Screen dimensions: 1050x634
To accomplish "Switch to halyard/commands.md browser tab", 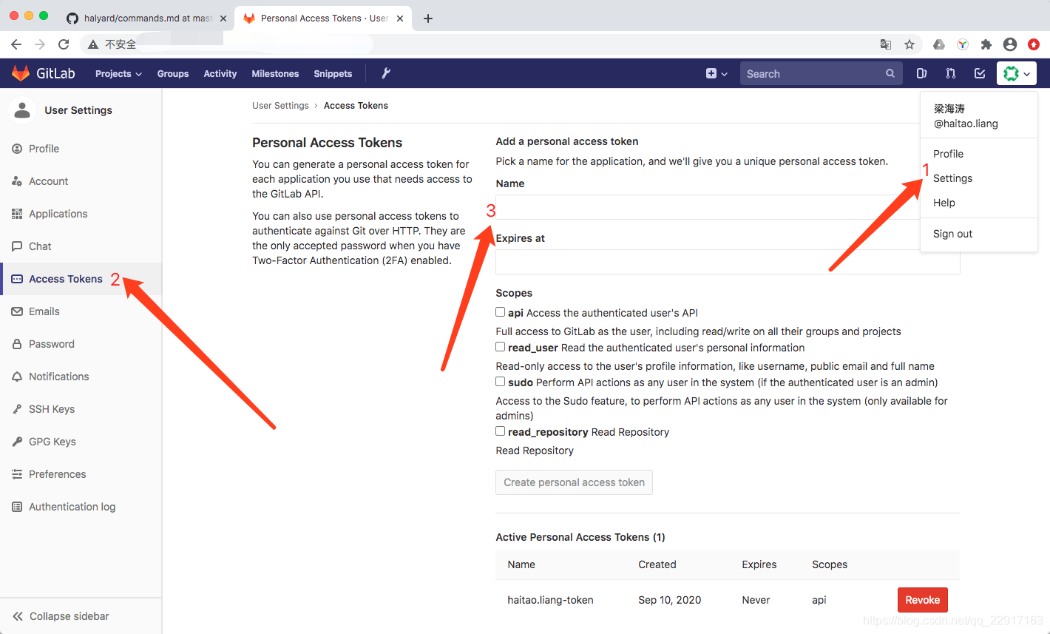I will pyautogui.click(x=148, y=18).
